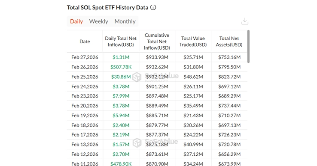
Task: Click the $720.78M net assets cell
Action: click(229, 145)
